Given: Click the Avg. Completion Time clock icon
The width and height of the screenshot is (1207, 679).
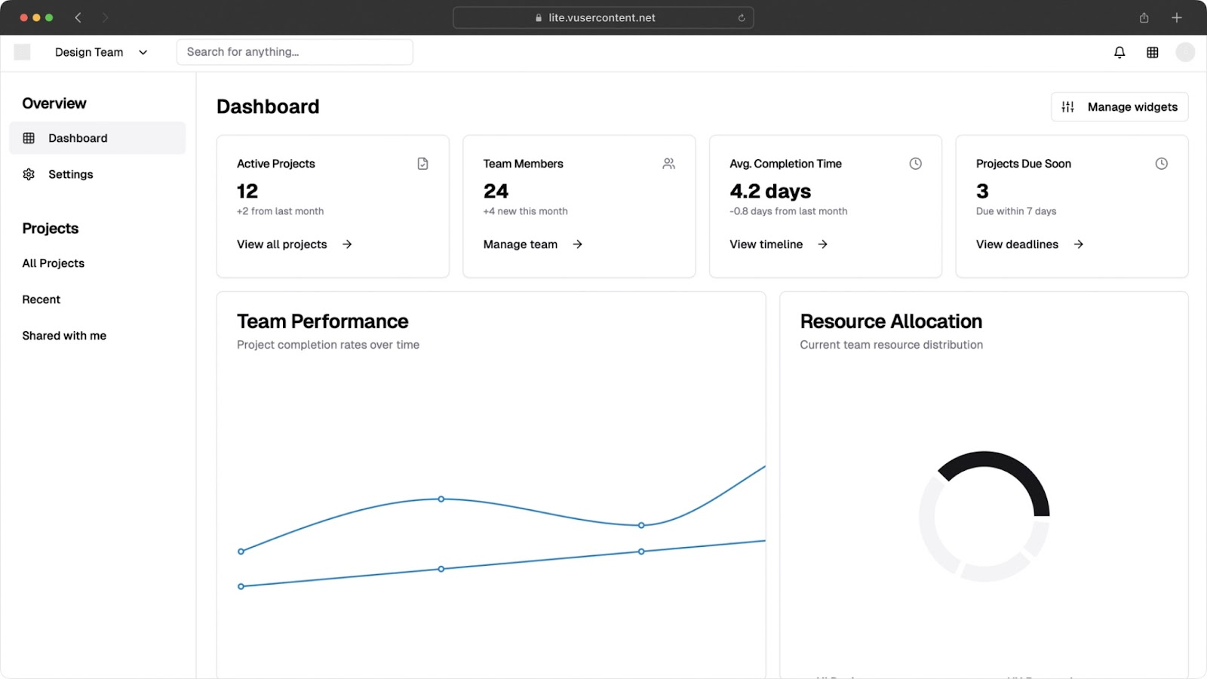Looking at the screenshot, I should coord(915,164).
